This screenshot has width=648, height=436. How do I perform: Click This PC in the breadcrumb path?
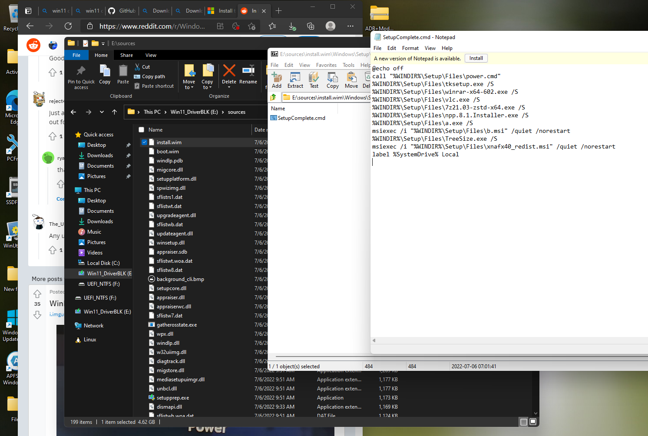tap(152, 112)
